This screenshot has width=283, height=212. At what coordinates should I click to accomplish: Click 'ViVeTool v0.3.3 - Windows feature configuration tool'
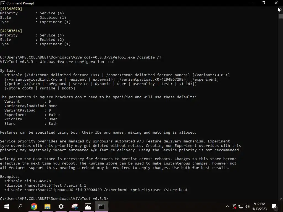tap(57, 62)
